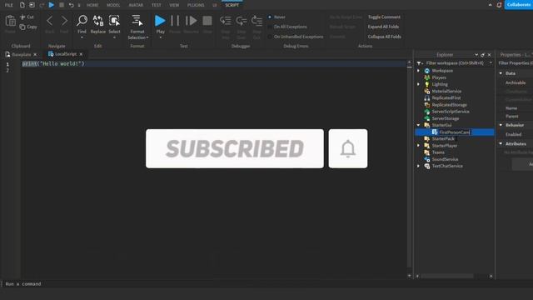Viewport: 533px width, 300px height.
Task: Click the Format Selection icon
Action: (137, 20)
